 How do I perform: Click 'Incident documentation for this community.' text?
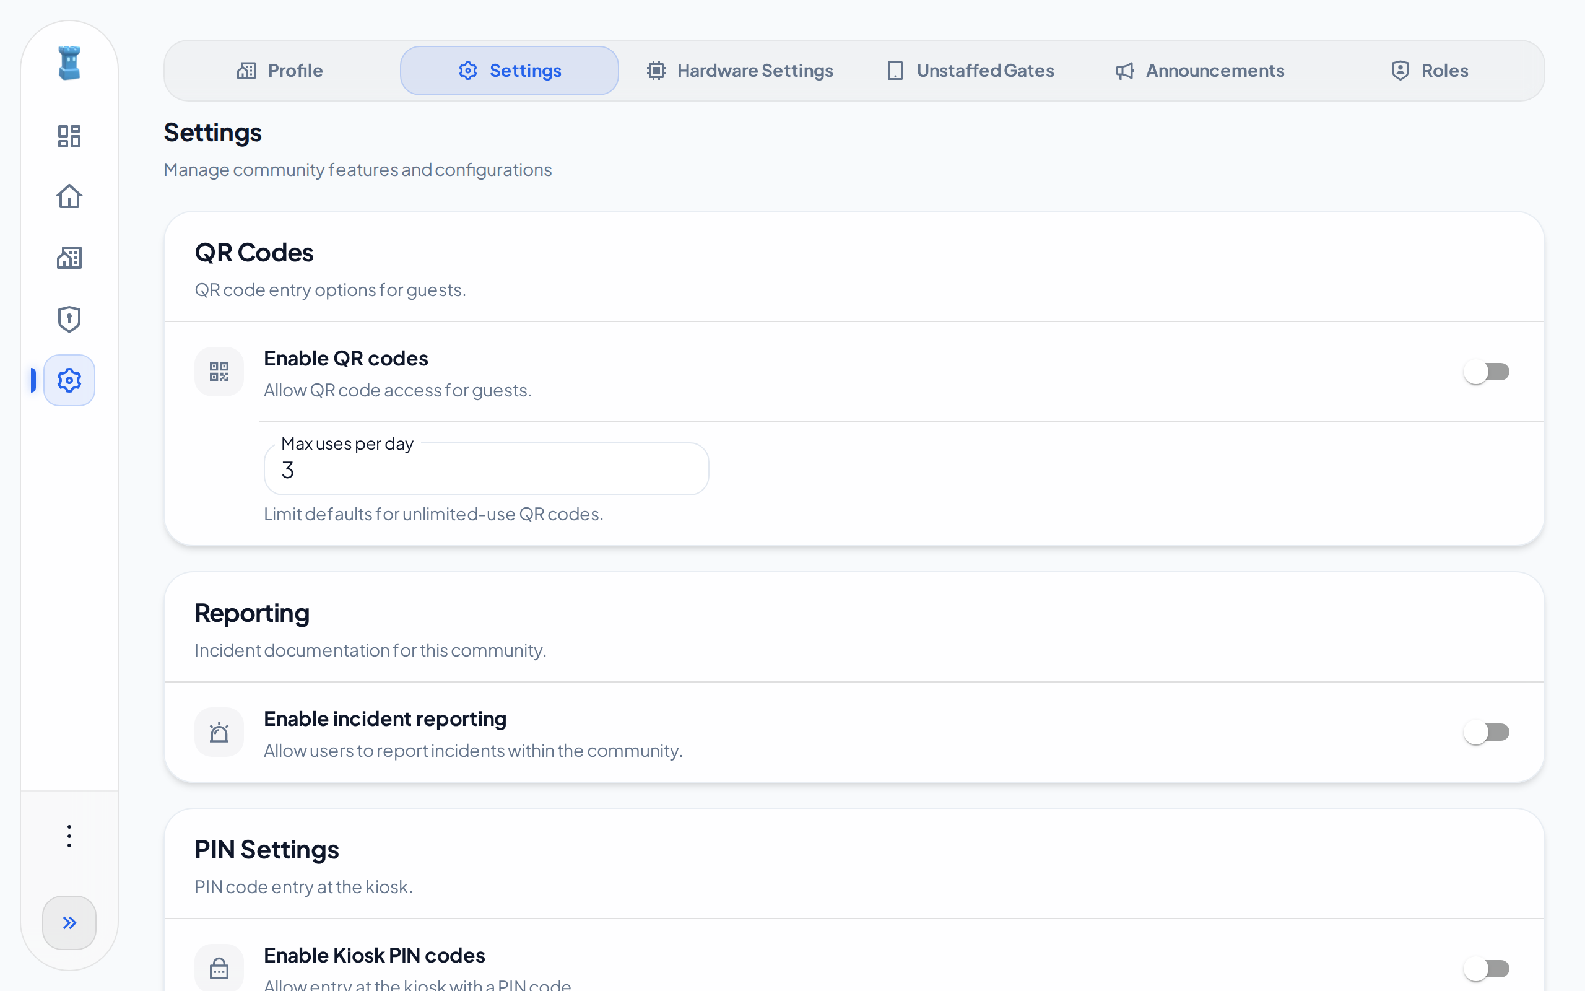371,650
